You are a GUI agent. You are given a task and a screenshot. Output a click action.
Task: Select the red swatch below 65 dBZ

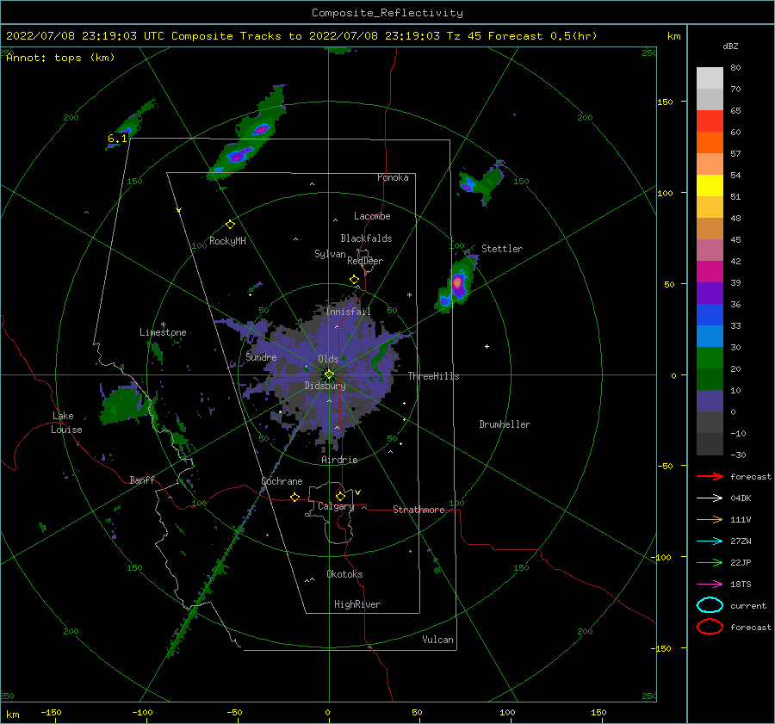710,121
